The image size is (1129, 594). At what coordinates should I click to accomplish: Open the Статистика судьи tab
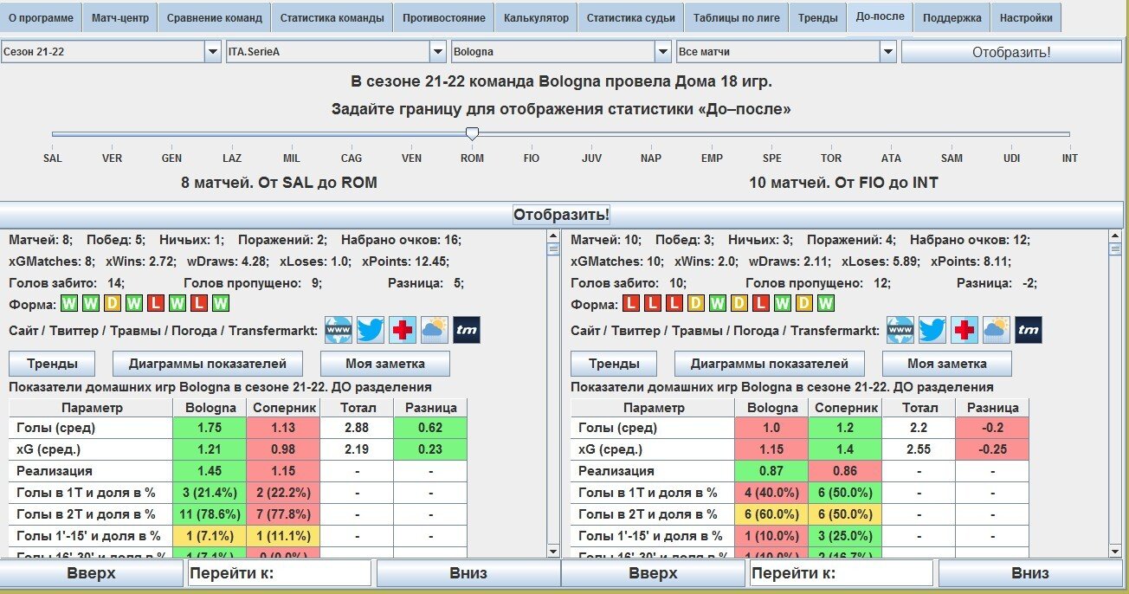point(630,17)
